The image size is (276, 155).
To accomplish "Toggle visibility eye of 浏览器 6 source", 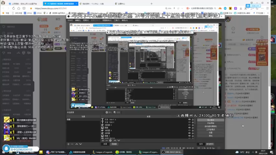I will coord(189,125).
